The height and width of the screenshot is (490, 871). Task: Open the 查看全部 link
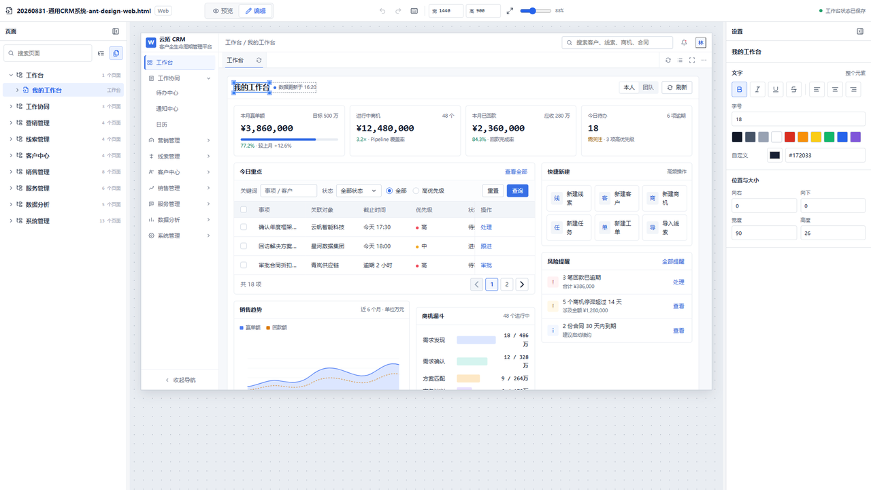pyautogui.click(x=516, y=172)
